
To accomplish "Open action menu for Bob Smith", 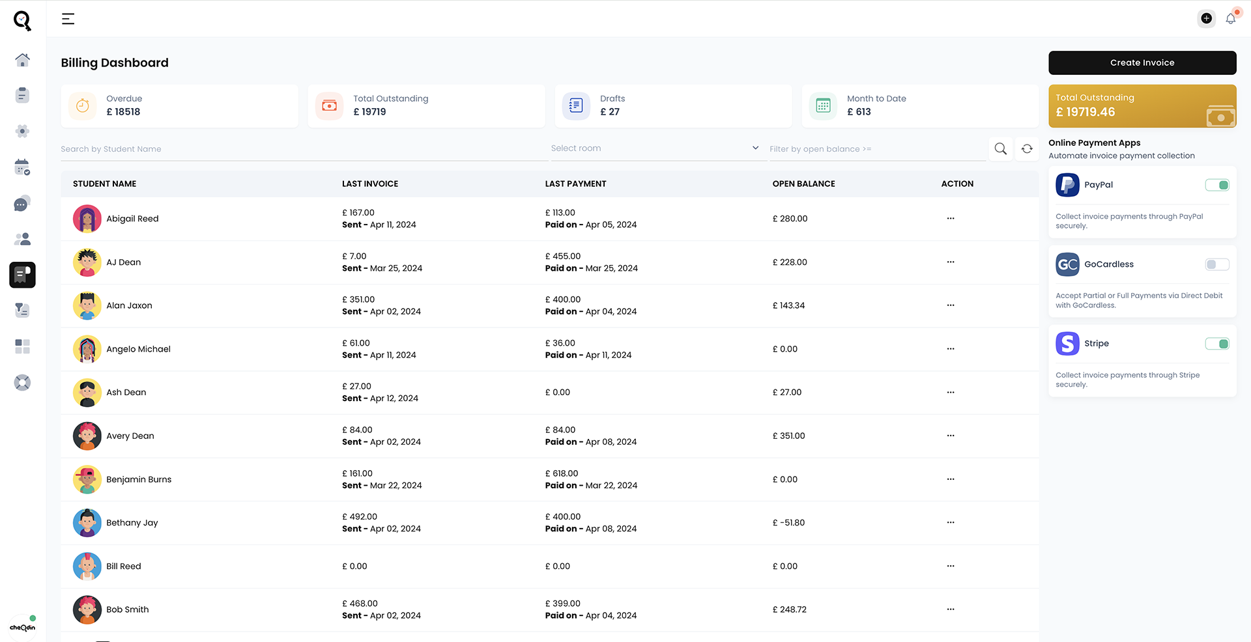I will [951, 609].
